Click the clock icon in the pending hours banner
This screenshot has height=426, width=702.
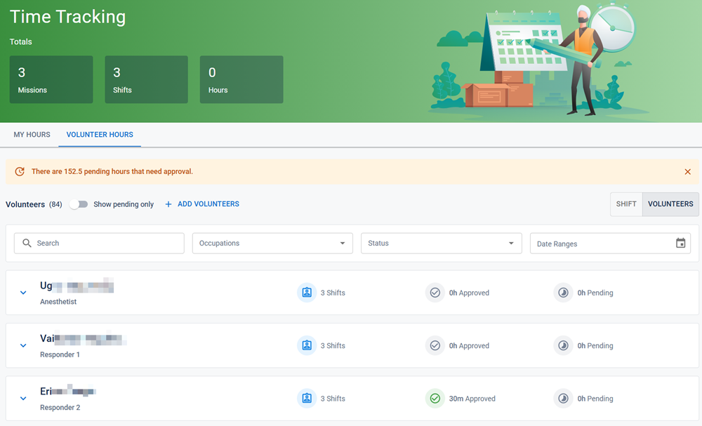20,171
